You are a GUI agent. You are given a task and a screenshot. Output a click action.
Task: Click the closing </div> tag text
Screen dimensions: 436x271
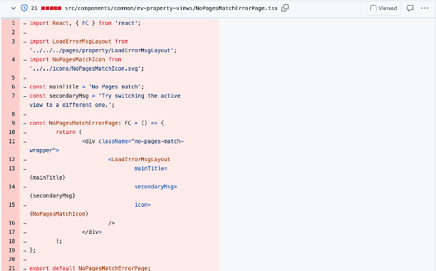click(x=92, y=232)
